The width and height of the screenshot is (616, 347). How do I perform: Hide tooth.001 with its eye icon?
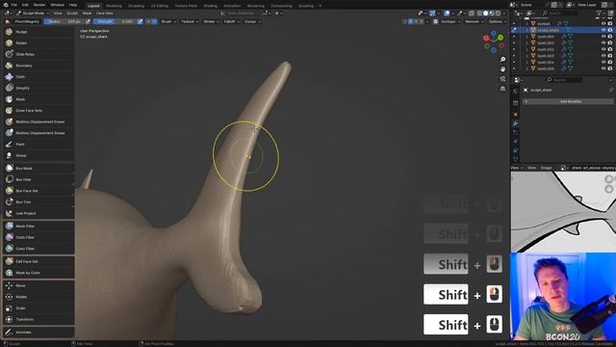603,42
